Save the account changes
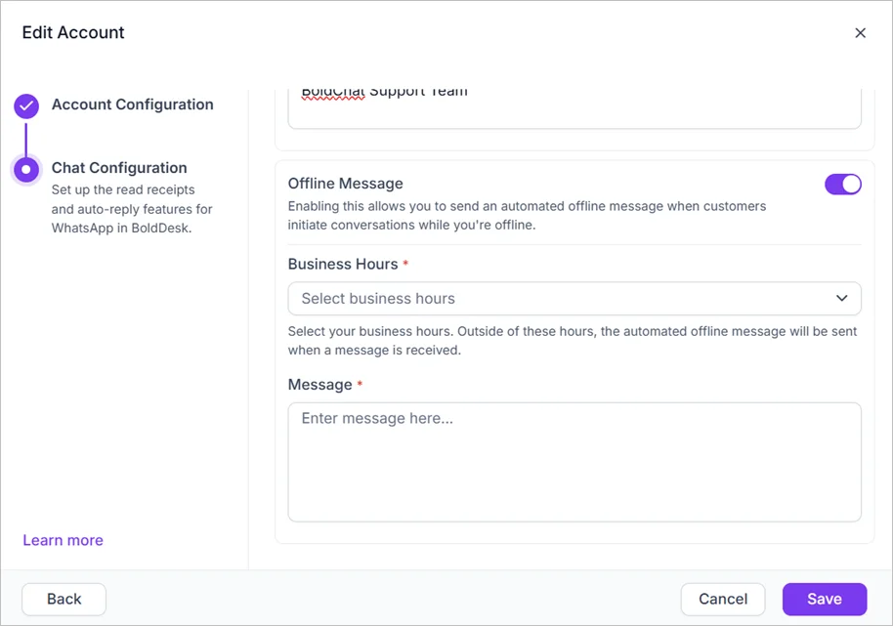The width and height of the screenshot is (893, 626). point(824,599)
